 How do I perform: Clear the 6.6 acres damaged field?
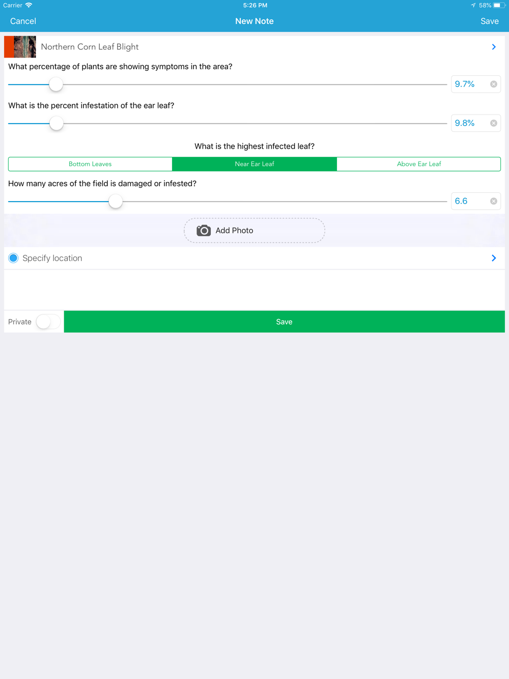493,201
